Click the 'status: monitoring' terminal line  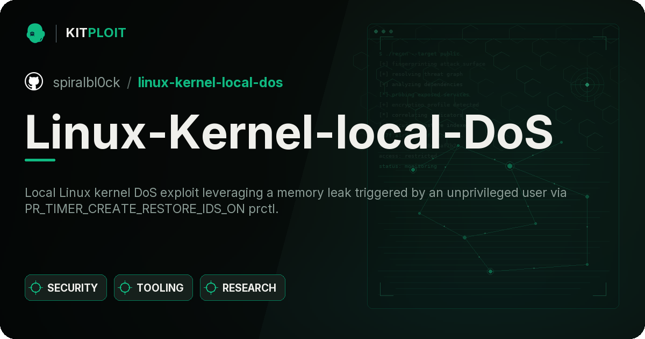click(x=408, y=166)
